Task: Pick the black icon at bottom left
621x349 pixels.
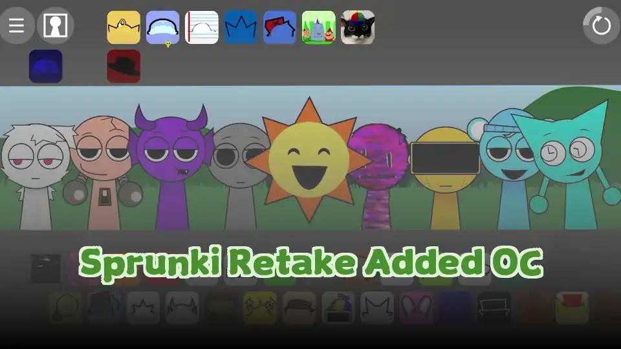Action: pyautogui.click(x=46, y=269)
